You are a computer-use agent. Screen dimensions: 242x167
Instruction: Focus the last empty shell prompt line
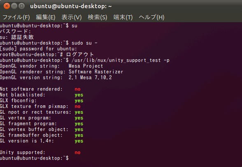coord(34,158)
